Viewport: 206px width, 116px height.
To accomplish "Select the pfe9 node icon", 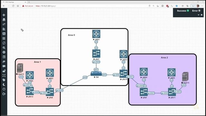I will [x=144, y=92].
